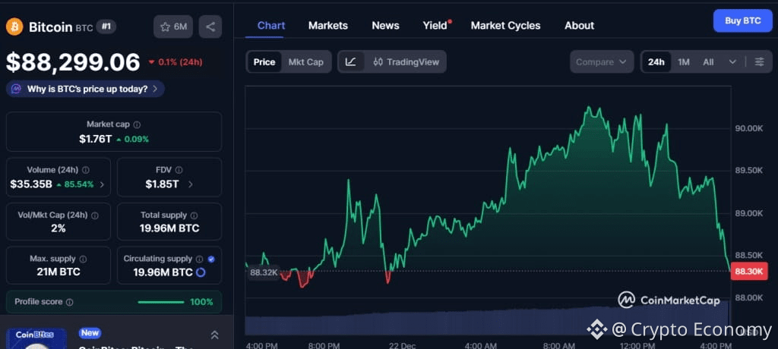The width and height of the screenshot is (778, 349).
Task: Switch to the About tab
Action: pos(579,25)
